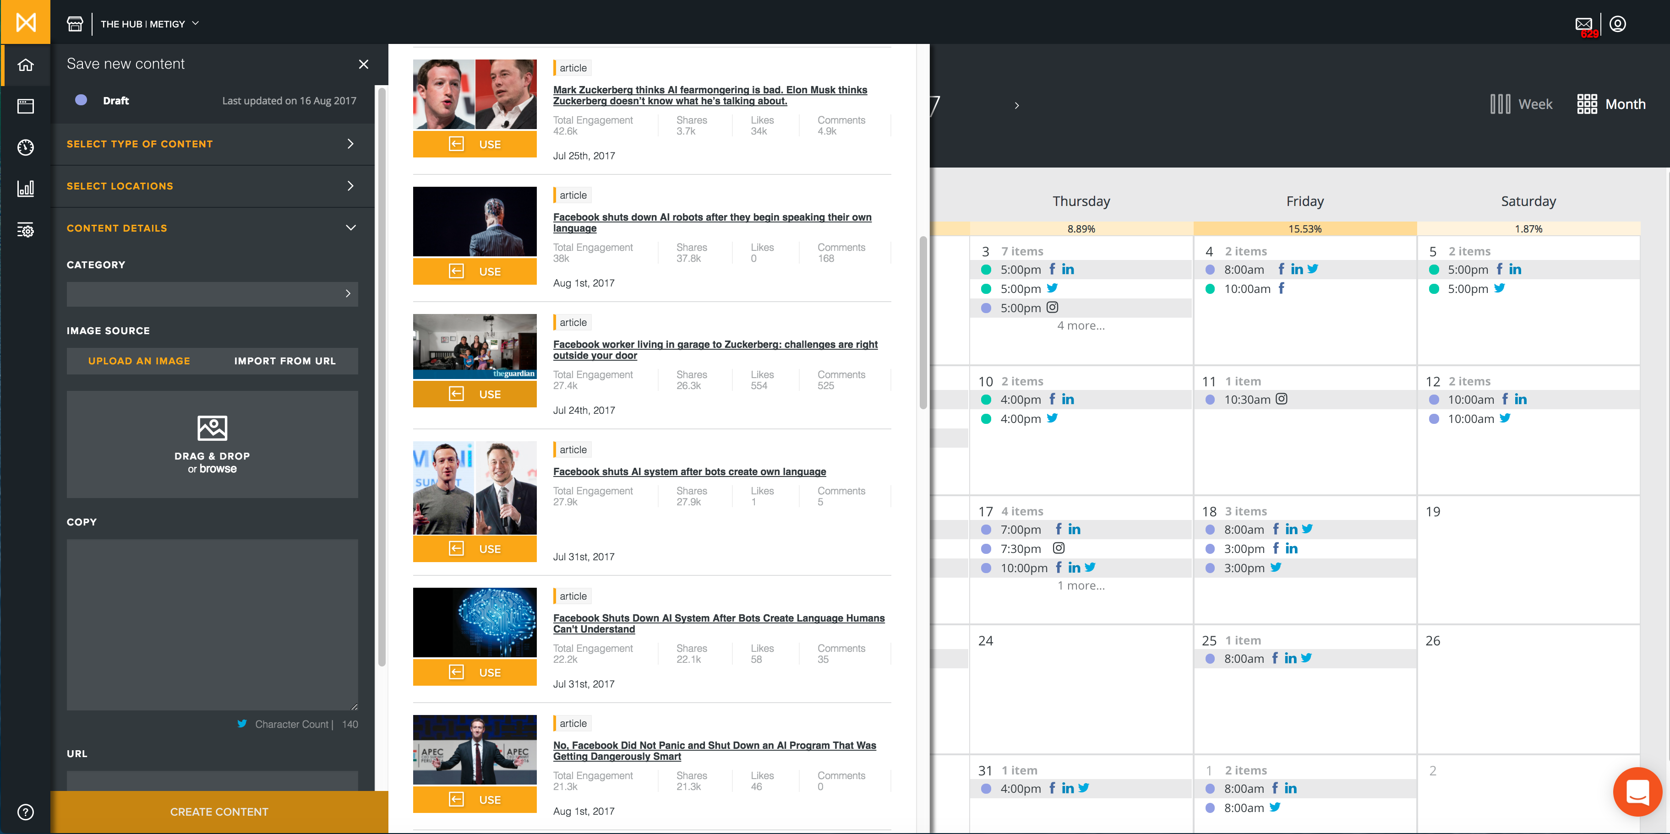The width and height of the screenshot is (1670, 834).
Task: Close the Save new content panel
Action: click(363, 64)
